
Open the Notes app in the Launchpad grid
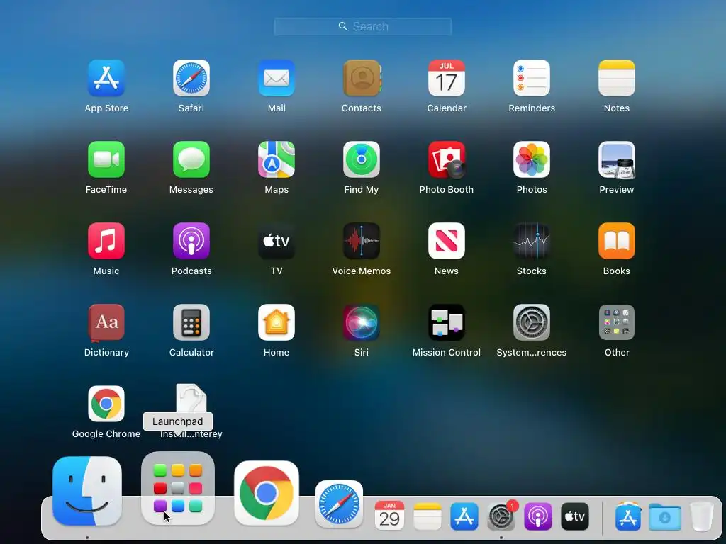617,78
